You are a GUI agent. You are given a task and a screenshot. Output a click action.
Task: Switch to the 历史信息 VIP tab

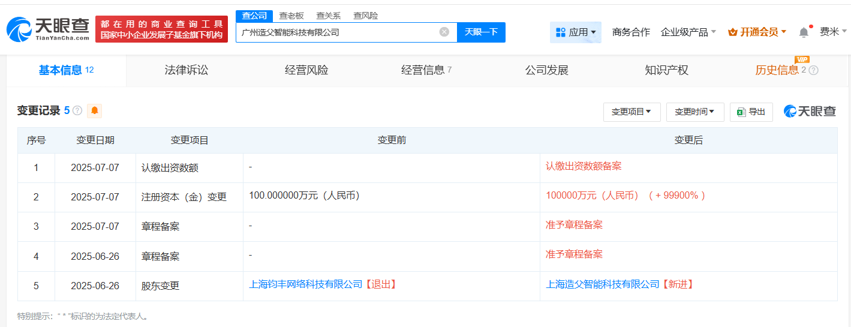780,70
